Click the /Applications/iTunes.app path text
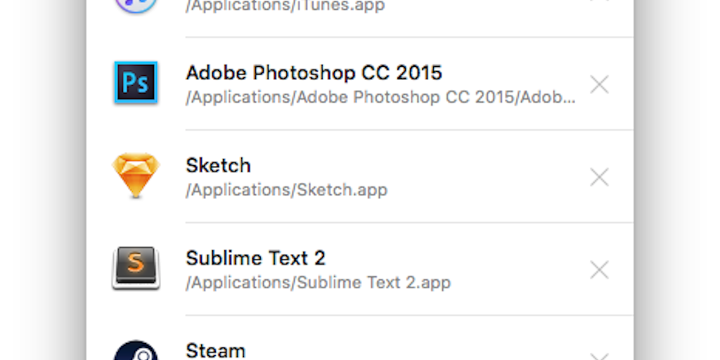This screenshot has width=720, height=360. 285,6
